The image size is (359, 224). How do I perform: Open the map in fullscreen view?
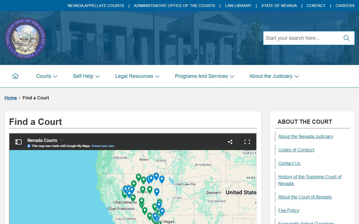coord(247,142)
